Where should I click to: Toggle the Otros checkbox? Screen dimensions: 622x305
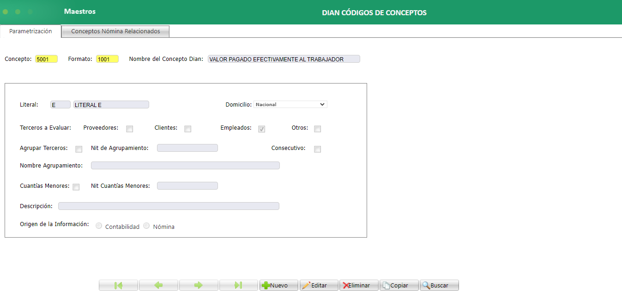pyautogui.click(x=318, y=129)
